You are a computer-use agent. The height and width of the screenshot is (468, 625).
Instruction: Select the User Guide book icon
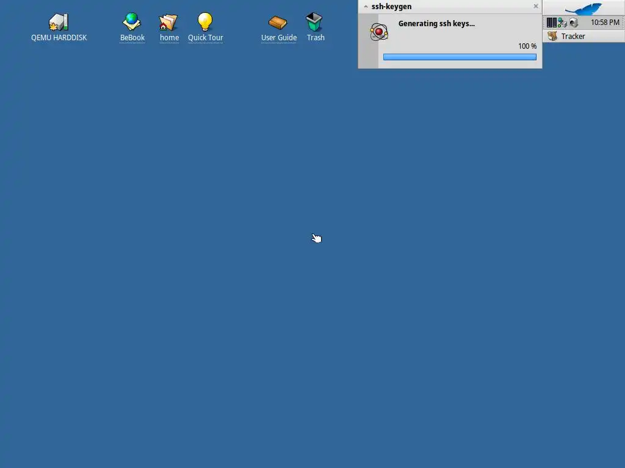[278, 23]
